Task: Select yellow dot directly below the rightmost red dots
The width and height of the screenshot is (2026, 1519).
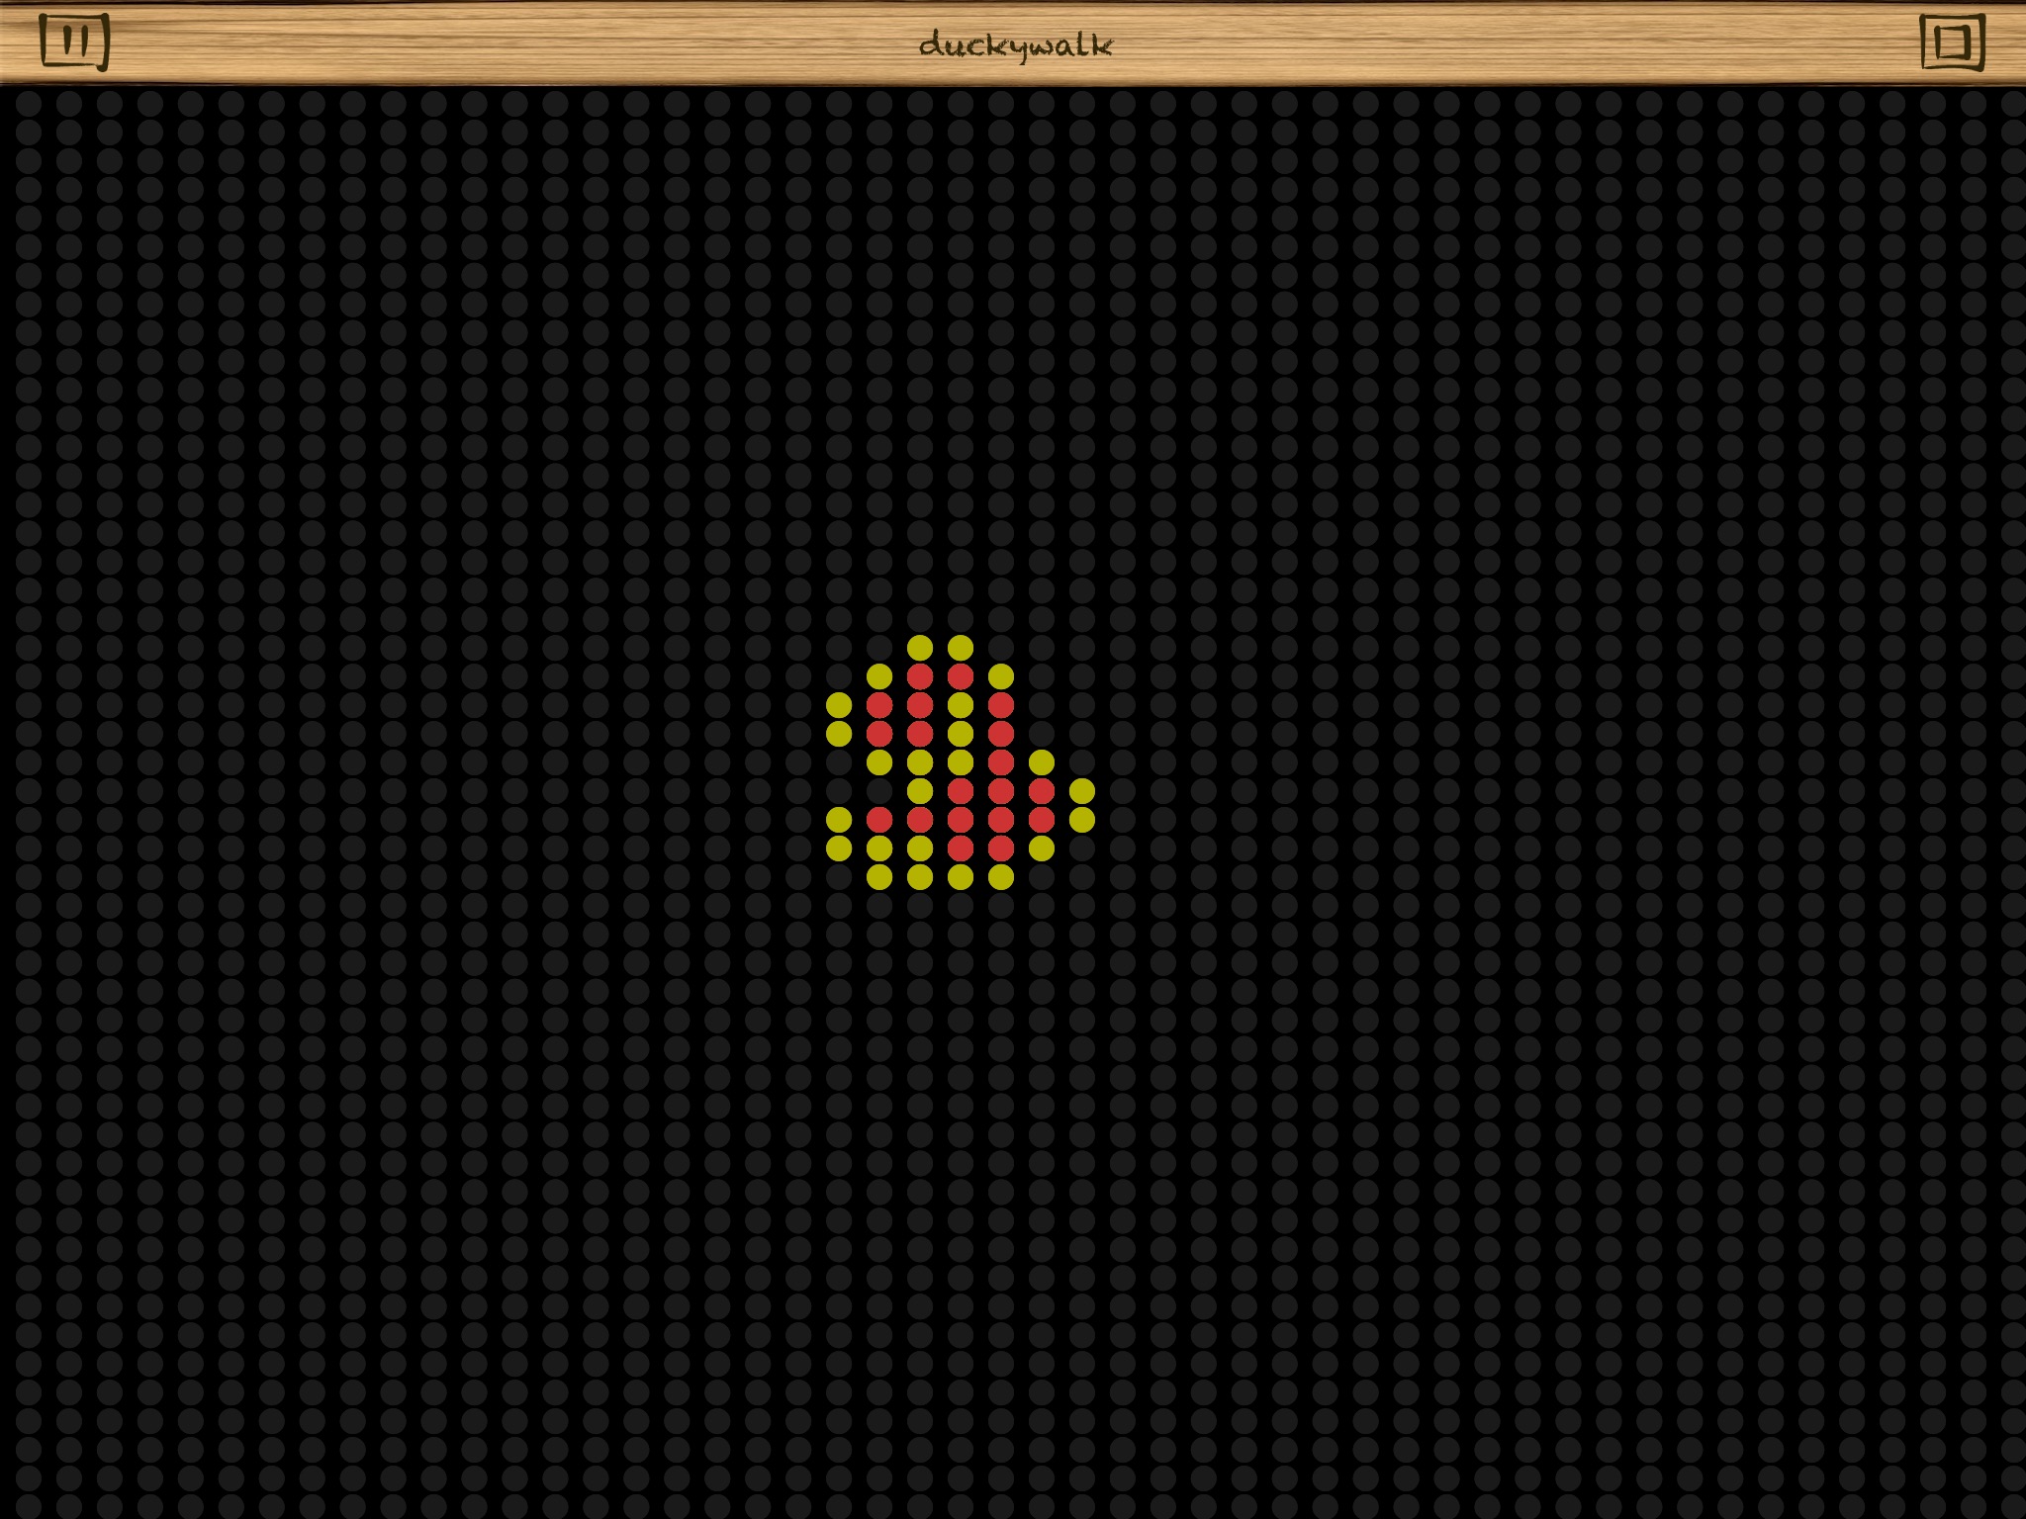Action: (1042, 849)
